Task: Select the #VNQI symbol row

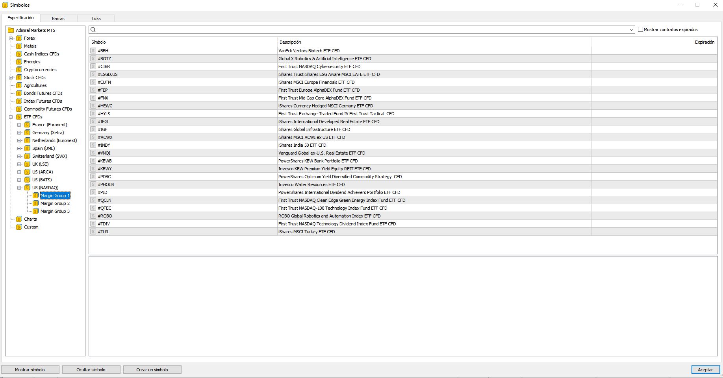Action: (x=403, y=153)
